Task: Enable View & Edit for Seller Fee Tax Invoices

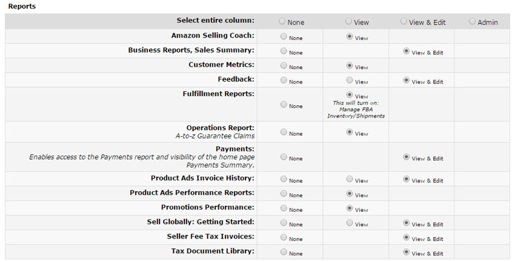Action: (x=406, y=238)
